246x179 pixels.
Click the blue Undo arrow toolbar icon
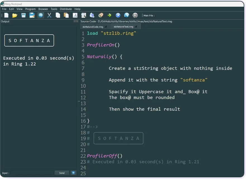(41, 15)
